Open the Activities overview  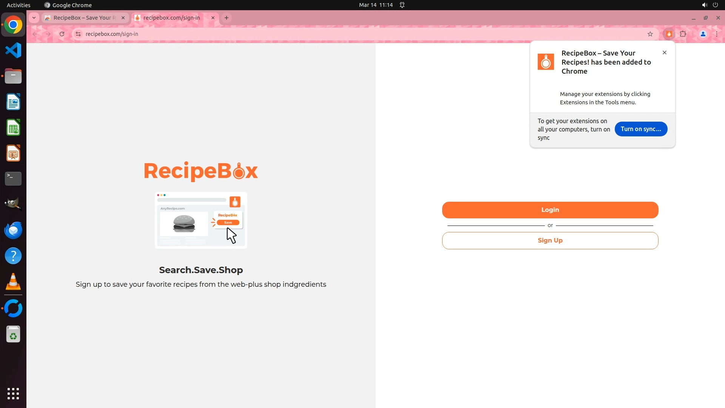[x=19, y=5]
